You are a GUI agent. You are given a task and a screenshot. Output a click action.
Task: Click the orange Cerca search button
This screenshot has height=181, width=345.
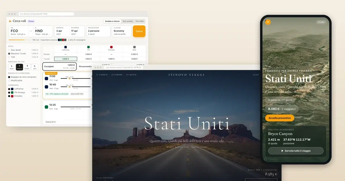(139, 31)
